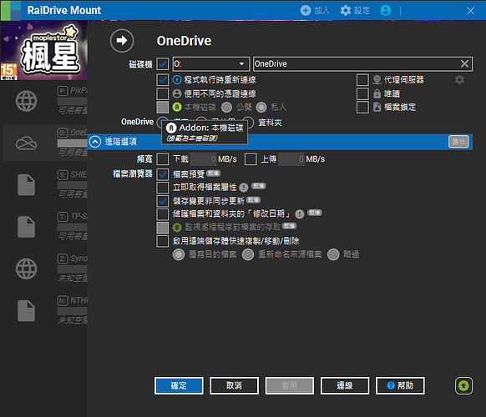Click the file lock document icon
Viewport: 486px width, 417px height.
pyautogui.click(x=377, y=107)
